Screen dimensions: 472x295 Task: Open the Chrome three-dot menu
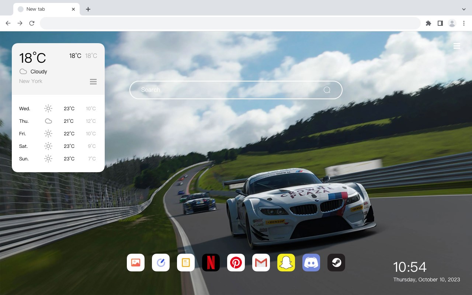point(464,23)
